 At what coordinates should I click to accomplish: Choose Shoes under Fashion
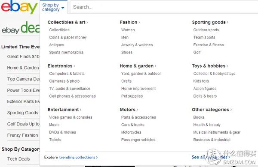pos(127,52)
